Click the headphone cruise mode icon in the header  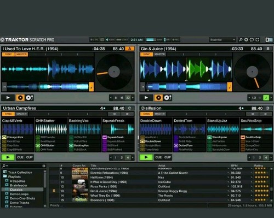252,40
